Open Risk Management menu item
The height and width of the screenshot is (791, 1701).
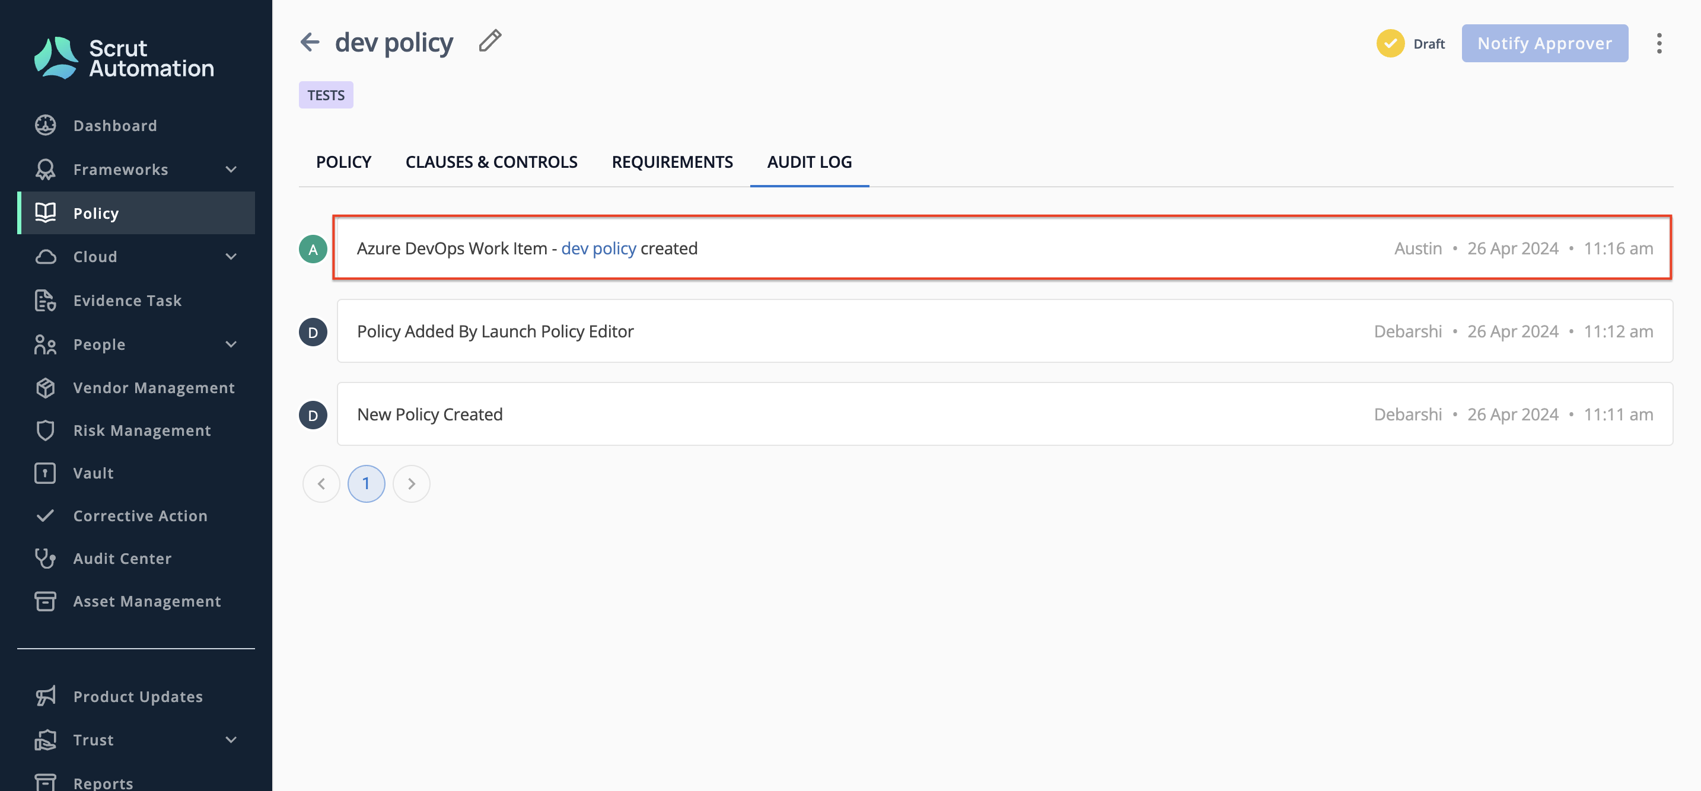(x=136, y=430)
